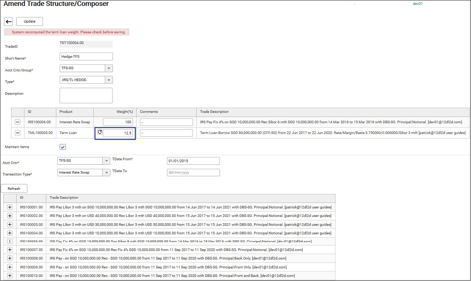Remove IRS100006.00 using its minus icon
The image size is (471, 281).
point(17,122)
